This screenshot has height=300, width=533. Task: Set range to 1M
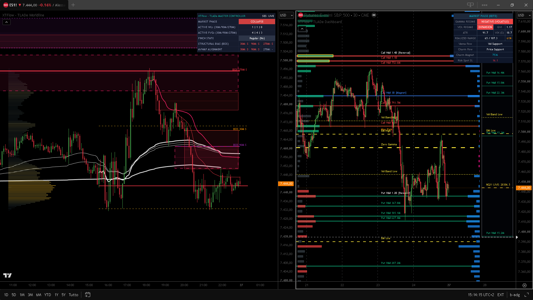(x=22, y=295)
